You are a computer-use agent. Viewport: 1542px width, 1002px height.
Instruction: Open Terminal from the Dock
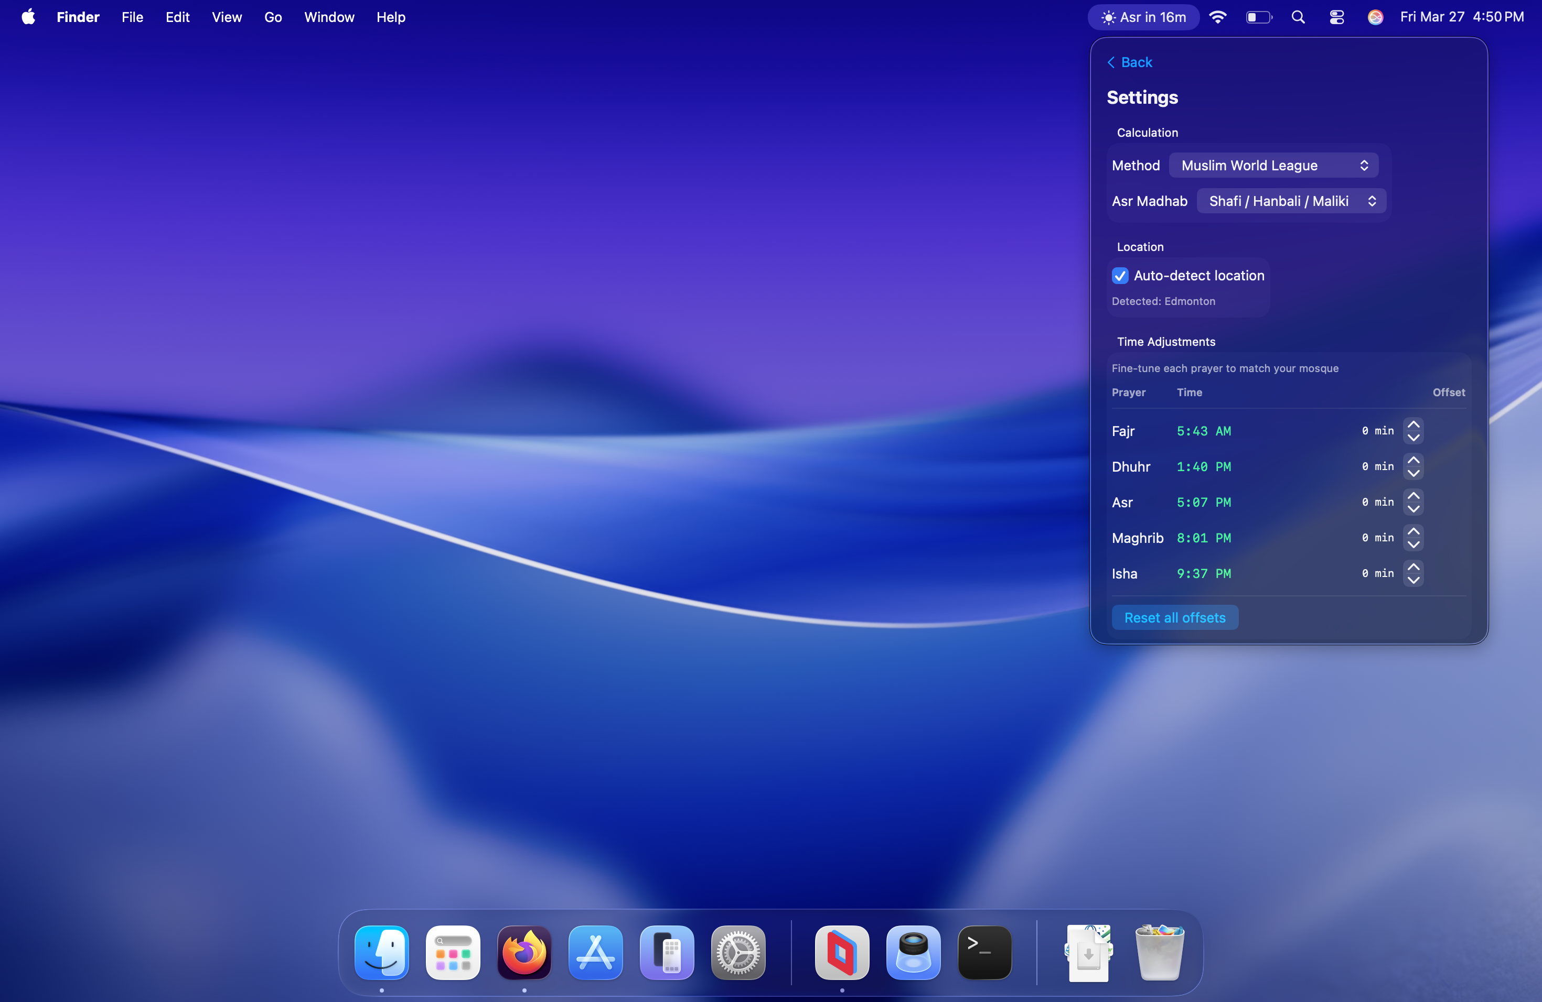[x=985, y=952]
